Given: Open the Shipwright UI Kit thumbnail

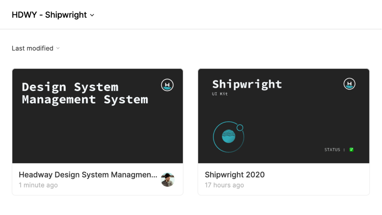Looking at the screenshot, I should (x=283, y=116).
